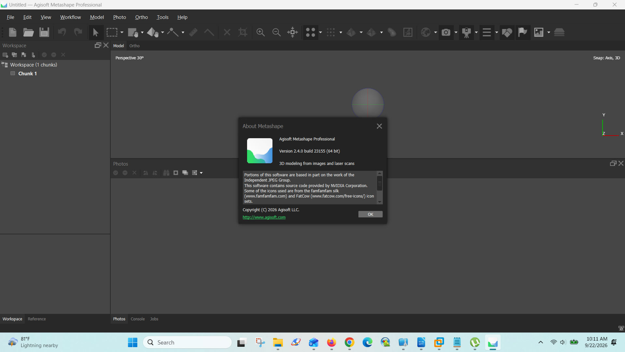Viewport: 625px width, 352px height.
Task: Toggle Show Shapes display button
Action: pyautogui.click(x=507, y=32)
